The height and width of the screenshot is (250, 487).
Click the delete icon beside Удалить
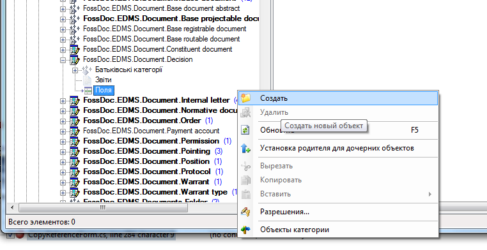[x=245, y=112]
